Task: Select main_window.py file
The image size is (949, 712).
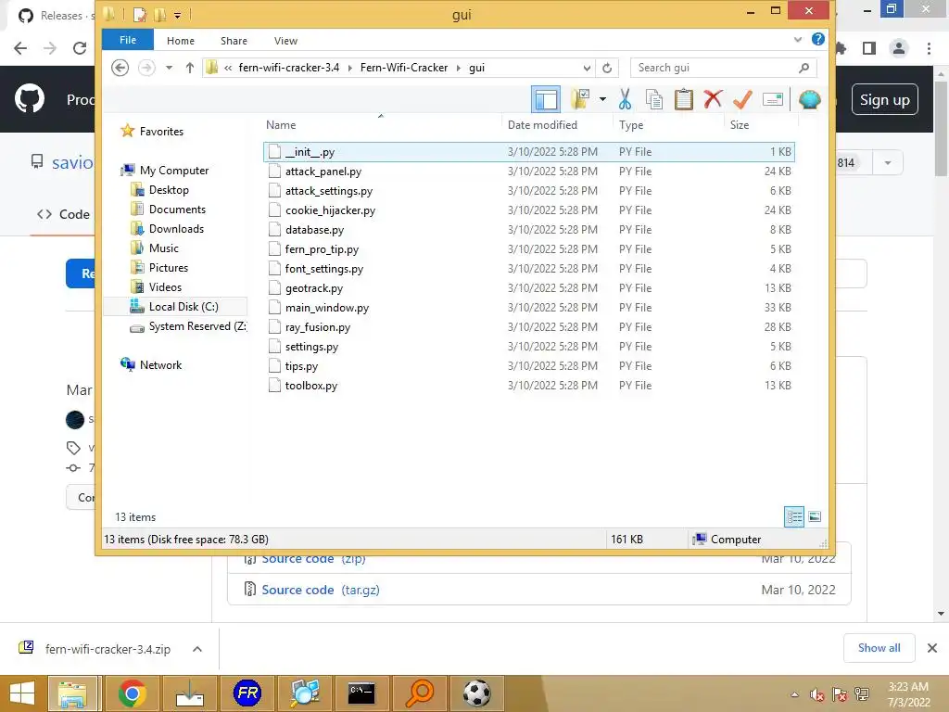Action: click(529, 308)
